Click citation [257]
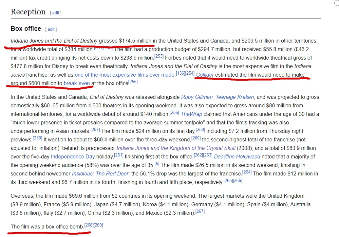Screen dimensions: 339x237 click(x=95, y=130)
